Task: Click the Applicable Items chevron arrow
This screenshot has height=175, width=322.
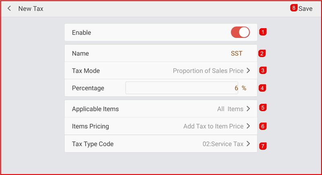Action: click(x=248, y=109)
